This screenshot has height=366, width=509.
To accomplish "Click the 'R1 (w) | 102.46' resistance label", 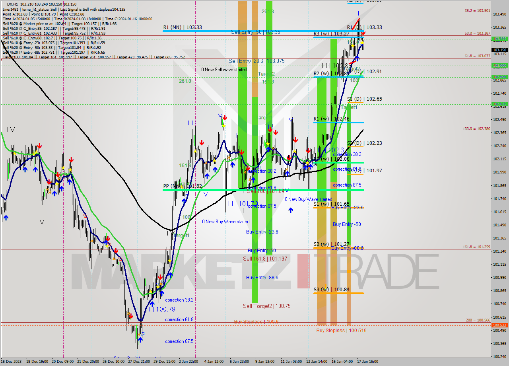I will click(x=331, y=119).
